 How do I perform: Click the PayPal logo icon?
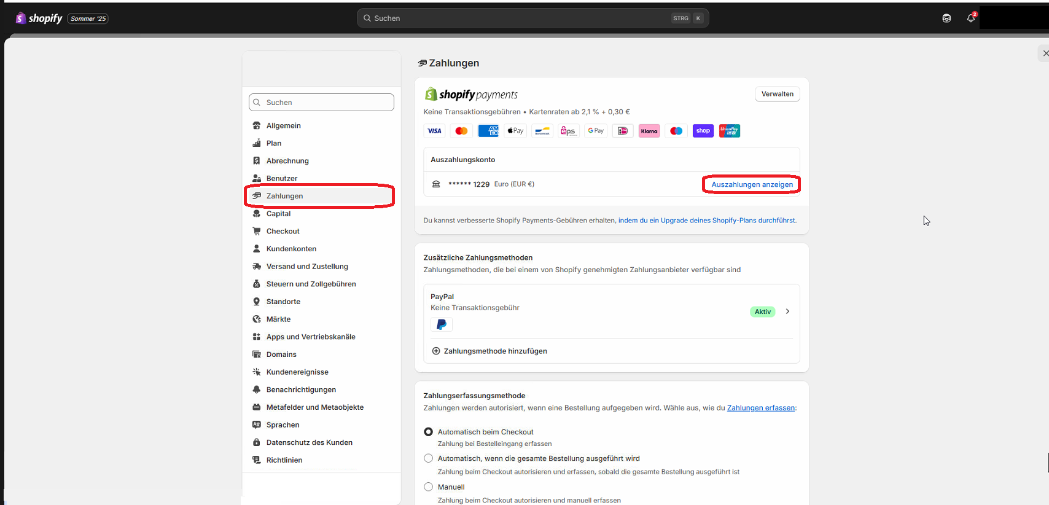(x=441, y=324)
